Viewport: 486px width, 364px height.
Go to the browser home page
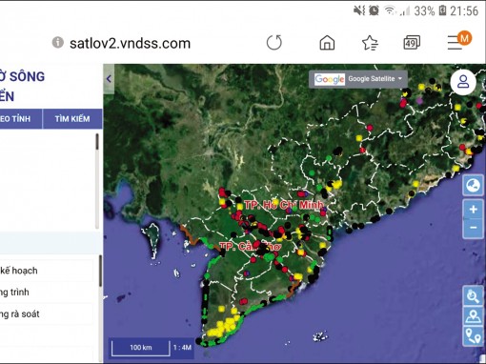pos(327,43)
